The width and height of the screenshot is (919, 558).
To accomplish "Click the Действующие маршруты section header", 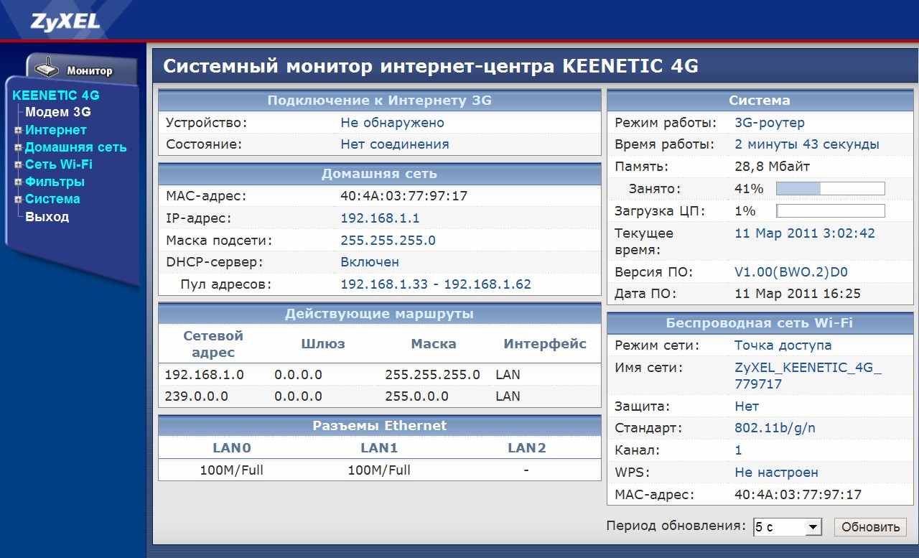I will [380, 314].
